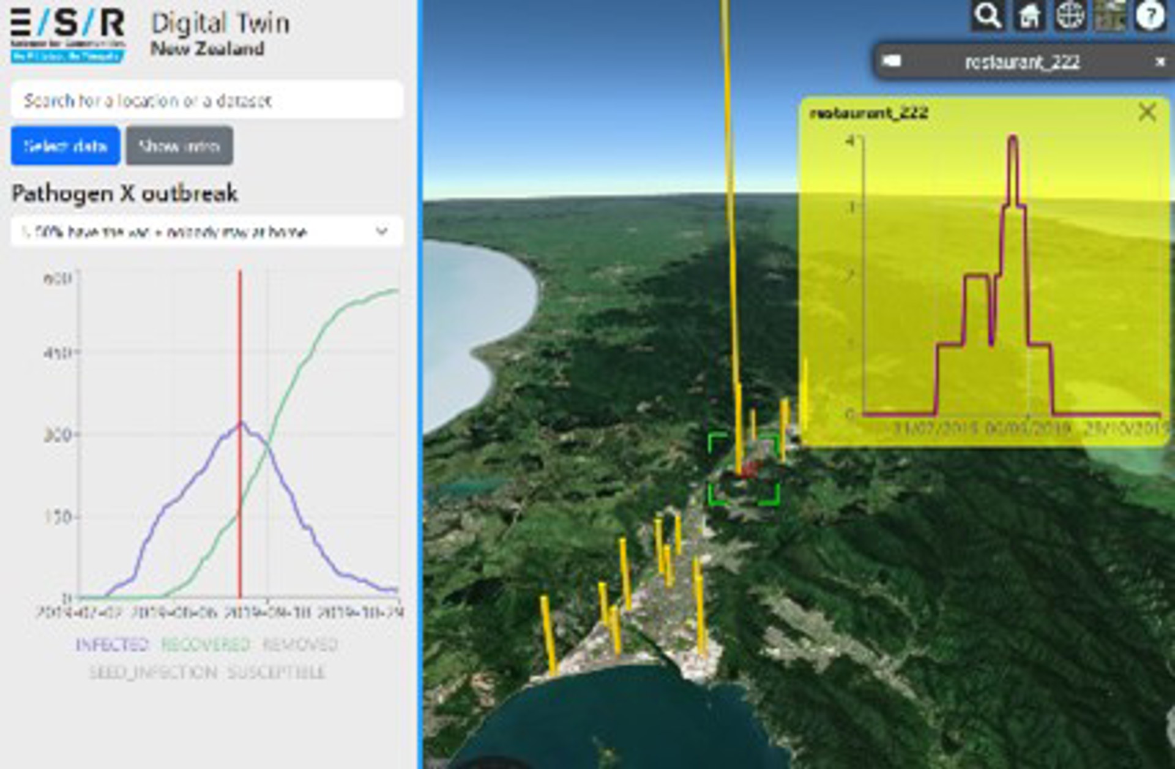1175x769 pixels.
Task: Click the restaurant_222 title in dark info bar
Action: point(1022,62)
